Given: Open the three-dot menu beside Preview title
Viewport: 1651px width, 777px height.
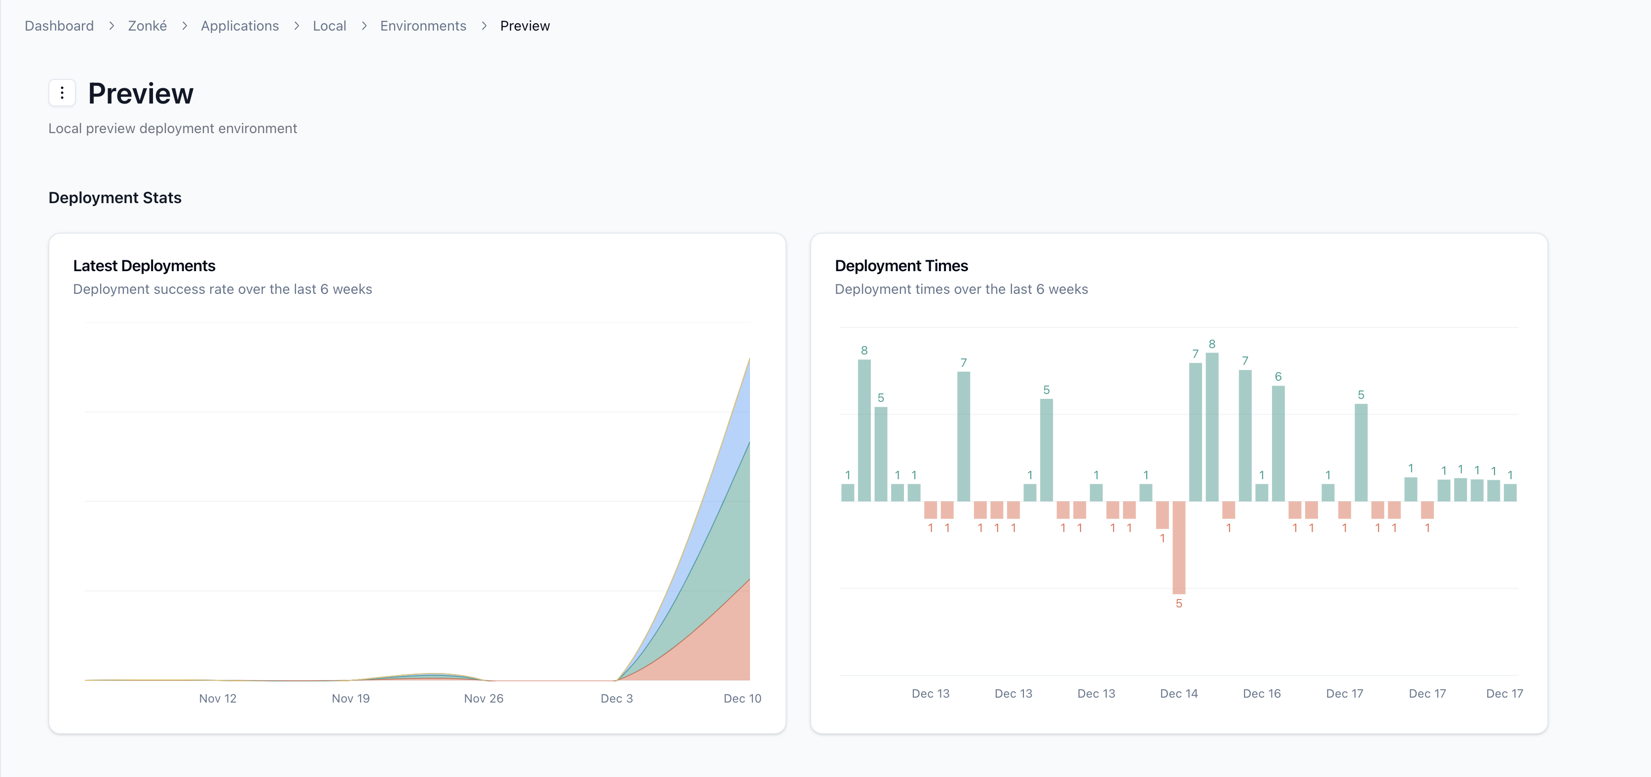Looking at the screenshot, I should point(62,93).
